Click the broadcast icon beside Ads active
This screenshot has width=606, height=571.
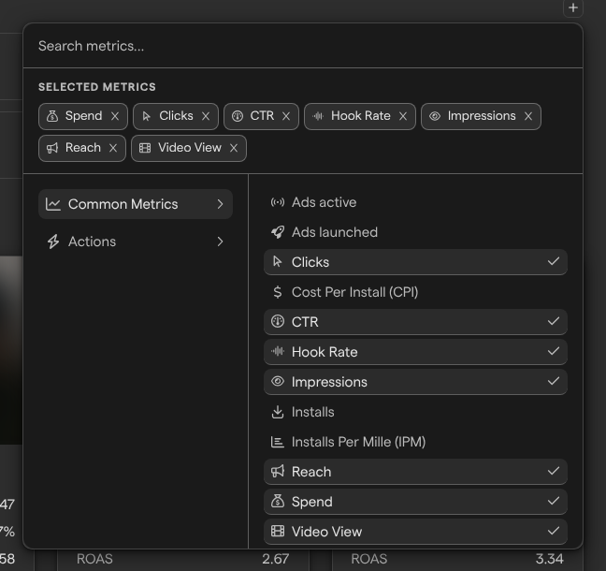click(278, 202)
